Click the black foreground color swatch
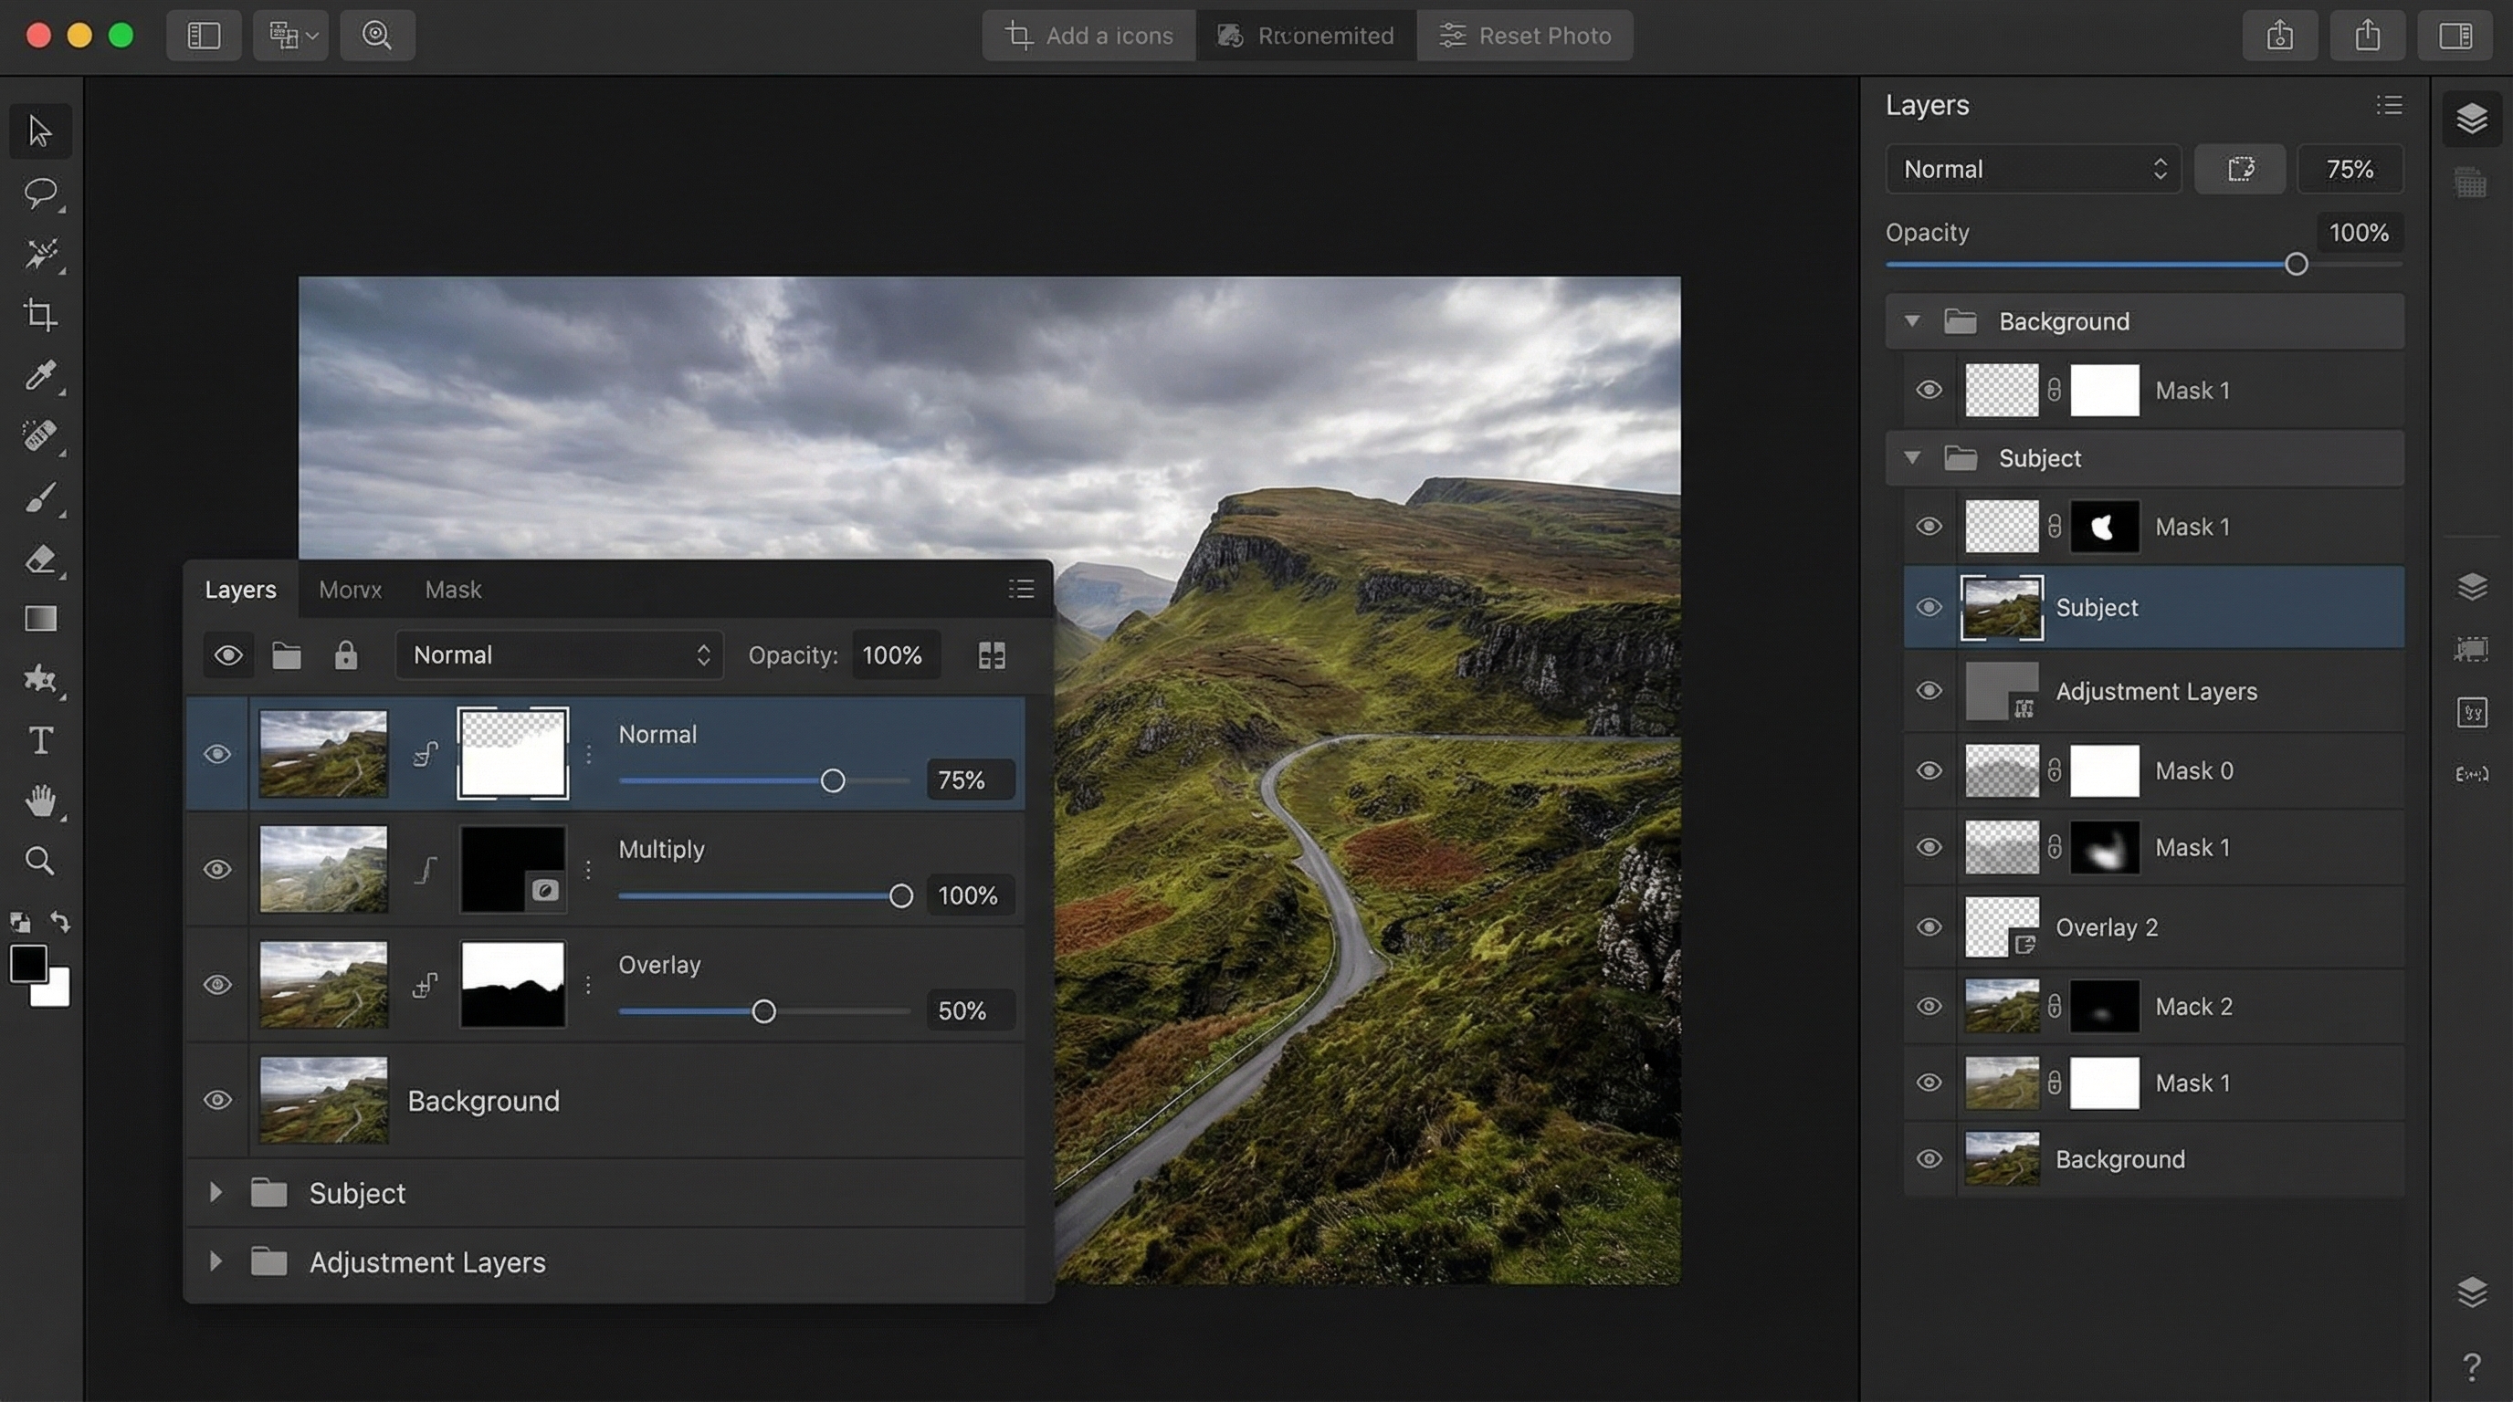This screenshot has height=1402, width=2513. (27, 963)
